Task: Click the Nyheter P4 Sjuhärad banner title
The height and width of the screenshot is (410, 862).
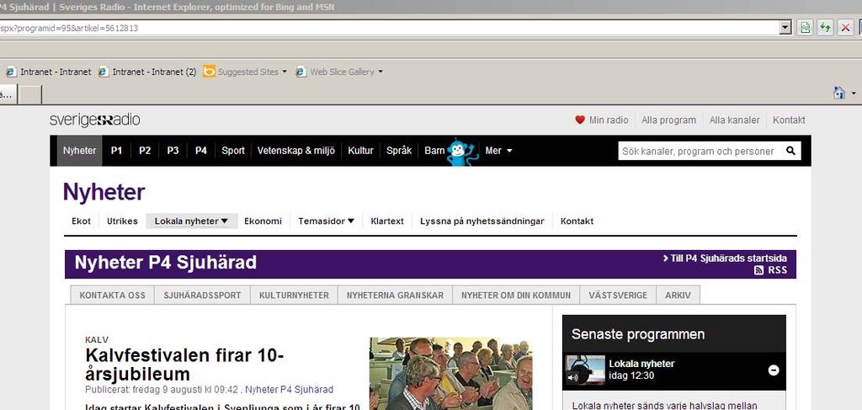Action: [x=166, y=263]
